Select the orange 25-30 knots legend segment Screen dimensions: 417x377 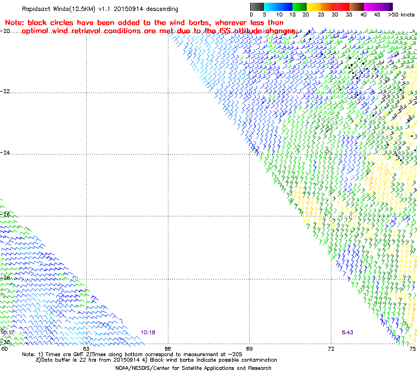point(328,7)
